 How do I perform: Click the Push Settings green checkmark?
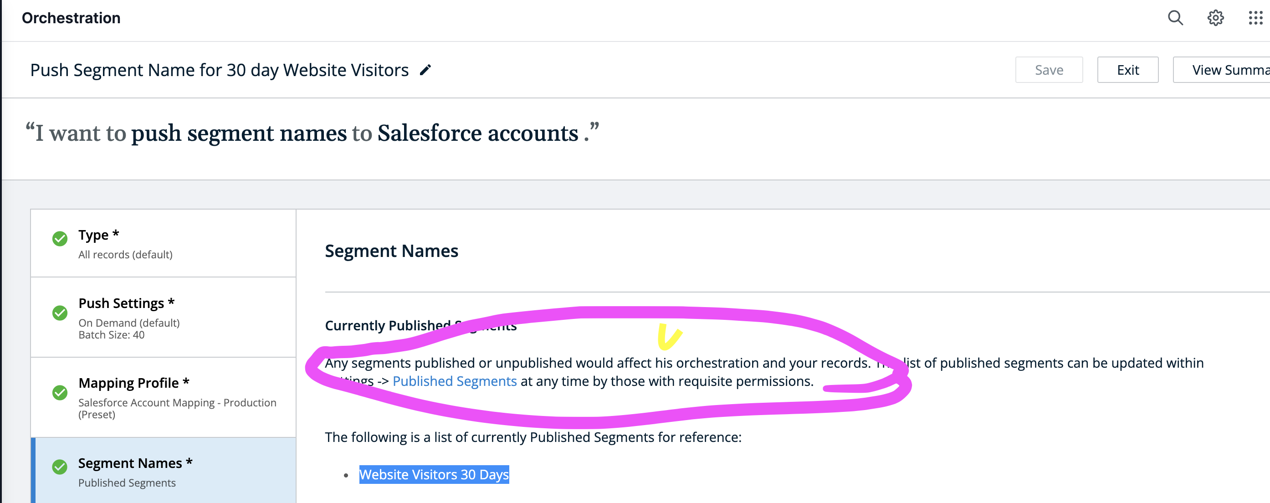pyautogui.click(x=60, y=313)
